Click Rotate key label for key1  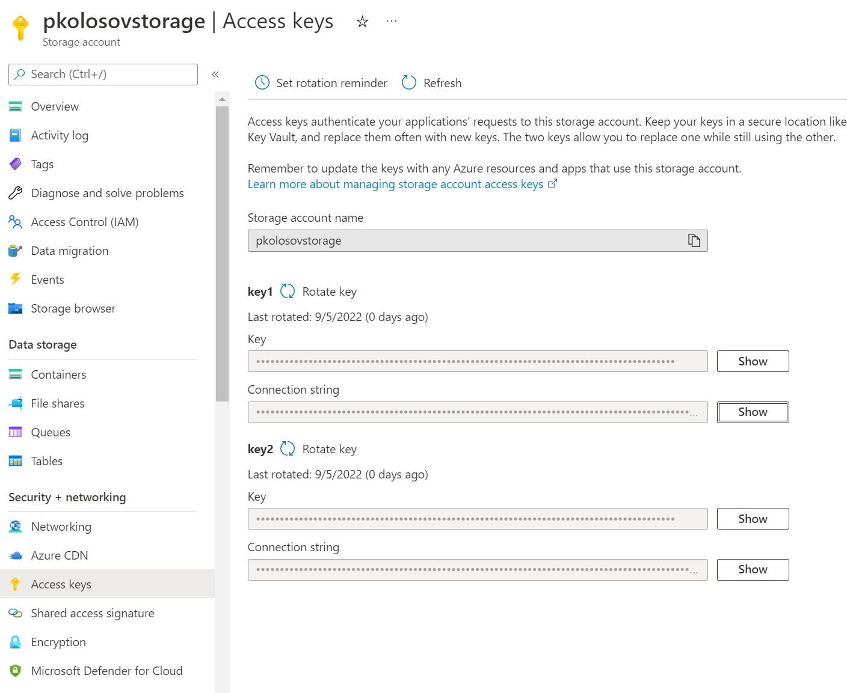tap(329, 292)
